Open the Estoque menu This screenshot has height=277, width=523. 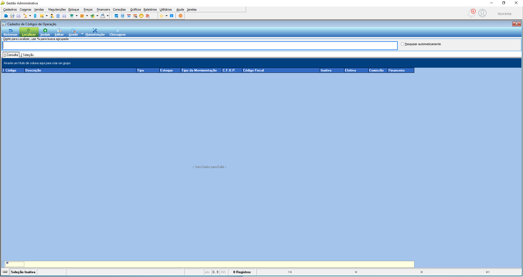(74, 10)
